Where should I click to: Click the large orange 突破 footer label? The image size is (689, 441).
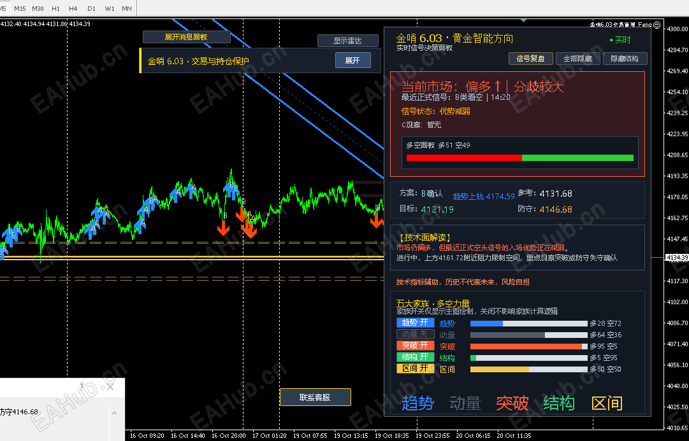(512, 403)
